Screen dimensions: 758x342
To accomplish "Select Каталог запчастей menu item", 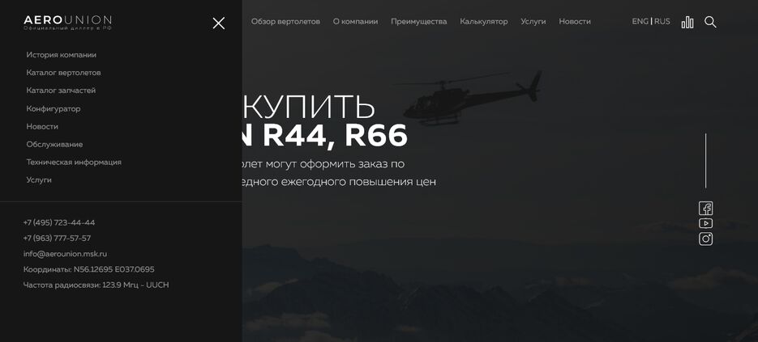I will 61,91.
